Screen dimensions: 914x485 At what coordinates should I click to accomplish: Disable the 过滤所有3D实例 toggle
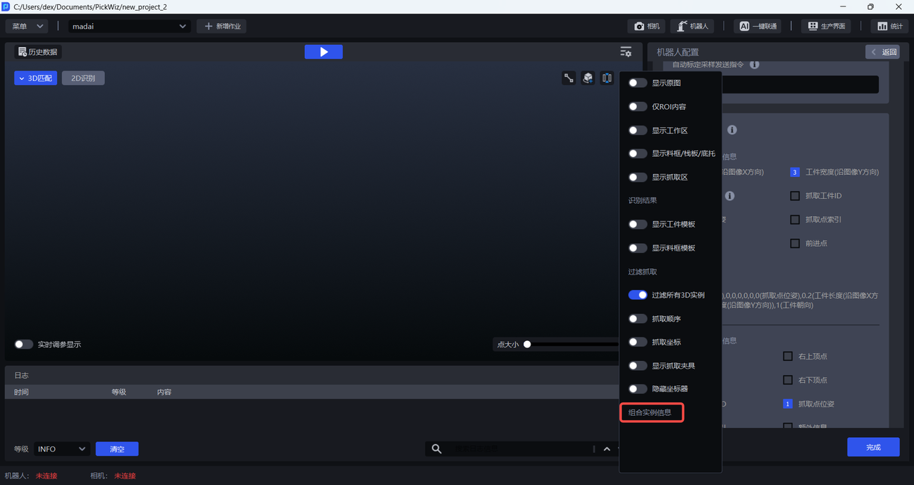pos(638,295)
